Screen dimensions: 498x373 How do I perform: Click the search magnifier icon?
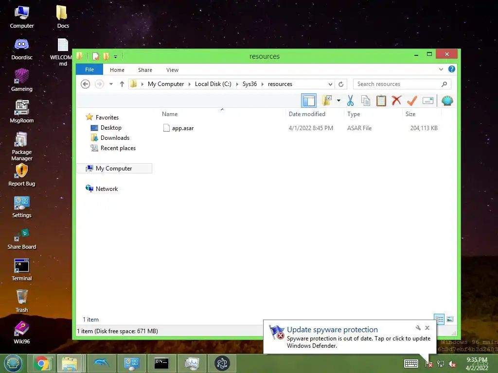pos(445,84)
